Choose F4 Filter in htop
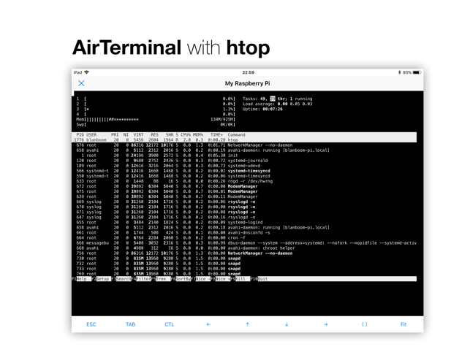This screenshot has height=352, width=470. coord(141,278)
